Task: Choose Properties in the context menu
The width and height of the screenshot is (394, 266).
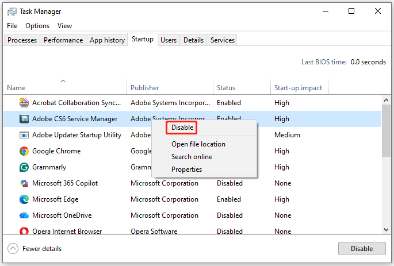Action: click(x=186, y=169)
